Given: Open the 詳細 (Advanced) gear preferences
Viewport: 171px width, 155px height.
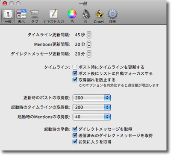Looking at the screenshot, I should (112, 16).
